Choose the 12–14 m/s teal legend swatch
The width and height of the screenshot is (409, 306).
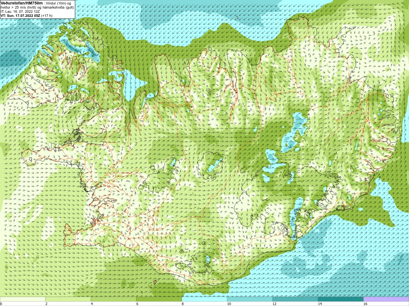295,299
